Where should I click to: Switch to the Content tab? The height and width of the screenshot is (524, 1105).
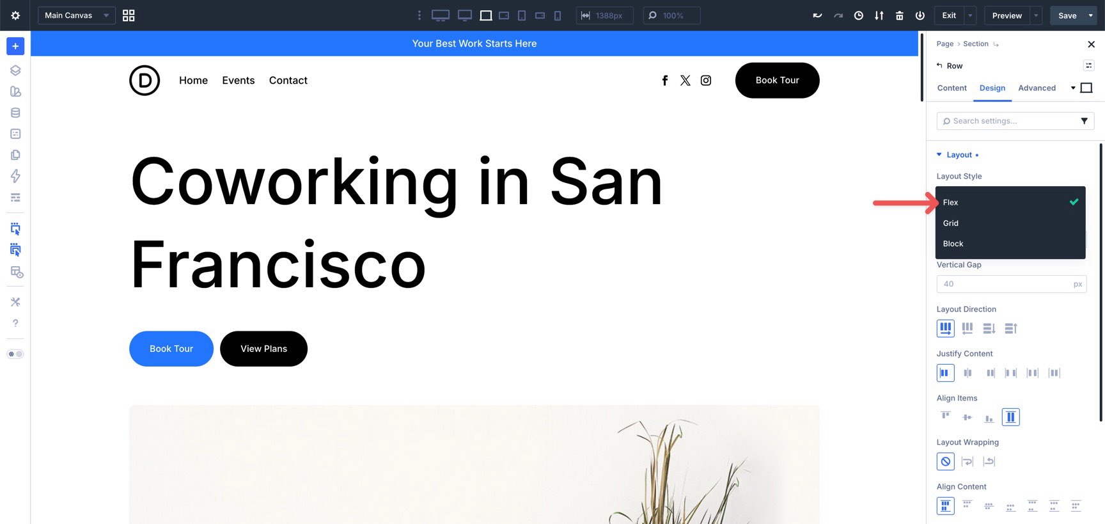coord(952,88)
